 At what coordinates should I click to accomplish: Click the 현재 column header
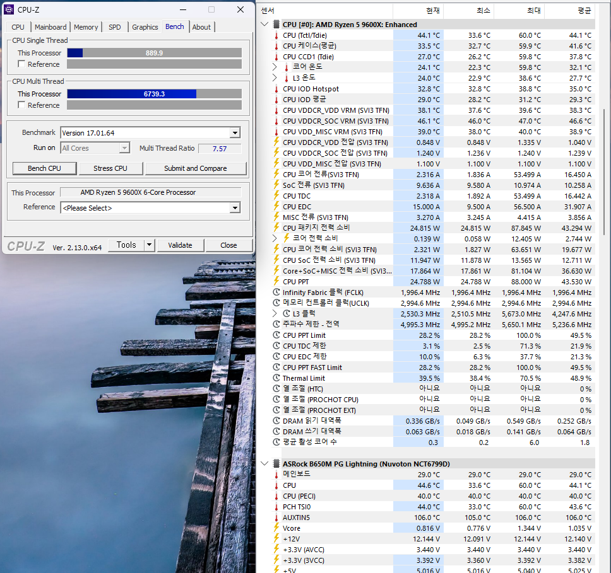pyautogui.click(x=418, y=11)
